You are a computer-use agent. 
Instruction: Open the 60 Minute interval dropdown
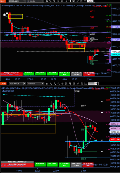35,1
